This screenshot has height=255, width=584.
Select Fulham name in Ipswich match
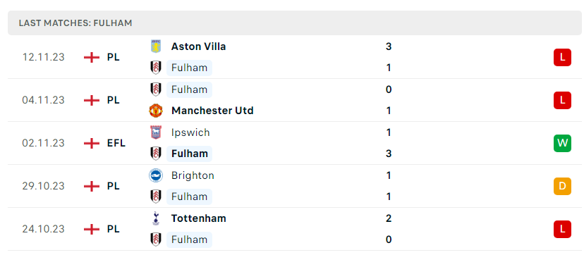(x=189, y=154)
